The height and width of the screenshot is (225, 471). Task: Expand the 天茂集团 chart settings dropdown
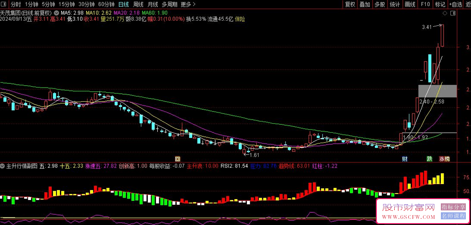click(x=57, y=13)
